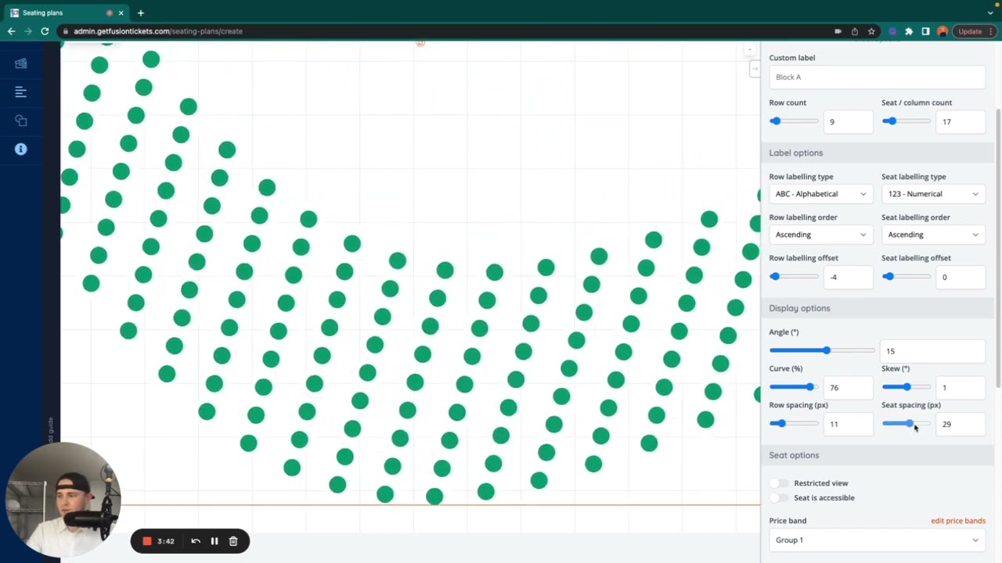The height and width of the screenshot is (563, 1002).
Task: Bookmark this page with the star
Action: (x=871, y=31)
